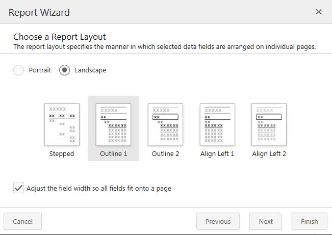Click the Cancel button
Screen dimensions: 332x235
[x=22, y=221]
